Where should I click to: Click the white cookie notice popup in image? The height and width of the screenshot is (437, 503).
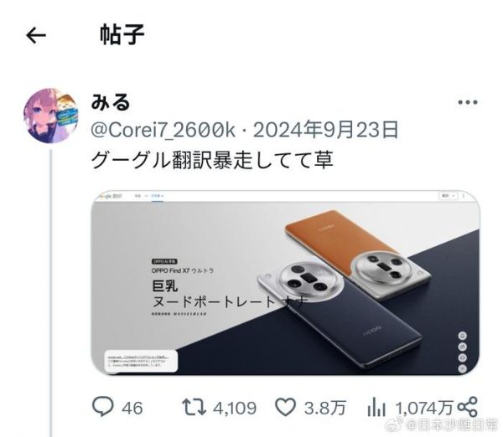pyautogui.click(x=141, y=362)
